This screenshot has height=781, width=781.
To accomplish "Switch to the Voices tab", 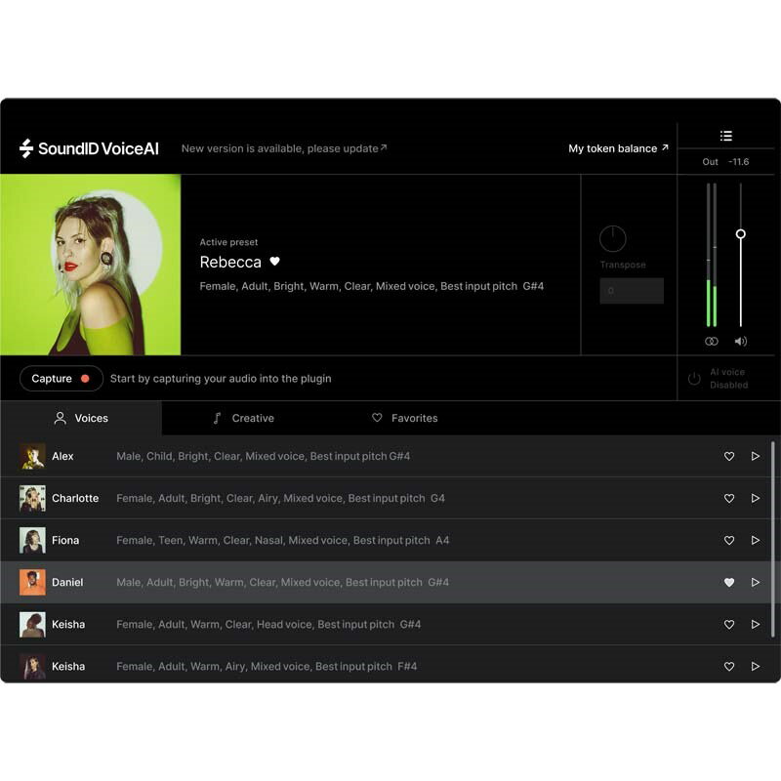I will tap(81, 418).
